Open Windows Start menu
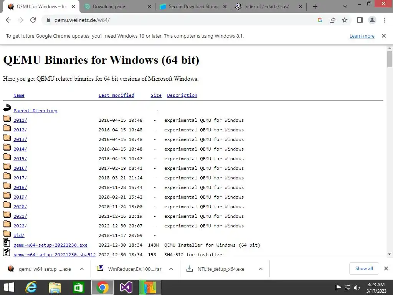Viewport: 393px width, 295px height. [9, 287]
